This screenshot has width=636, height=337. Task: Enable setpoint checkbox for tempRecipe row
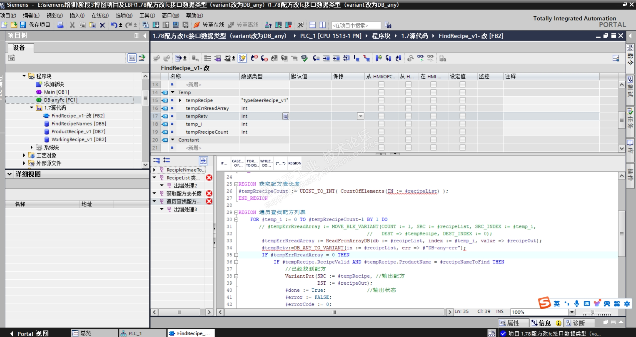(x=462, y=100)
